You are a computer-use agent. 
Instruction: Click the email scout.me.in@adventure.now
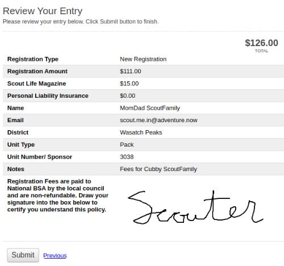158,120
